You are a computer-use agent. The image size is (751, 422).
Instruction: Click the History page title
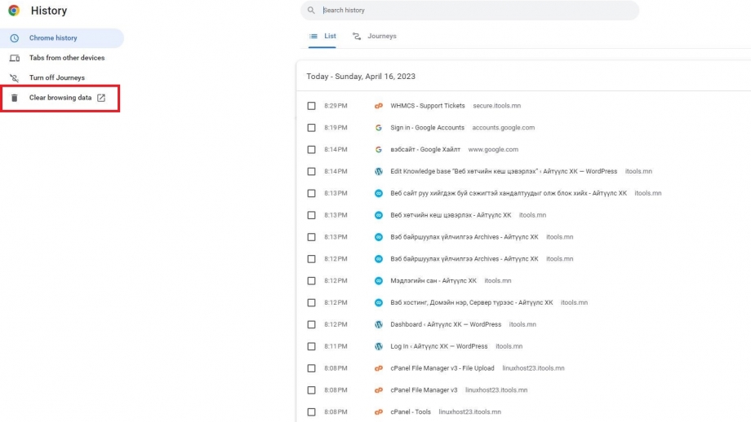click(49, 11)
